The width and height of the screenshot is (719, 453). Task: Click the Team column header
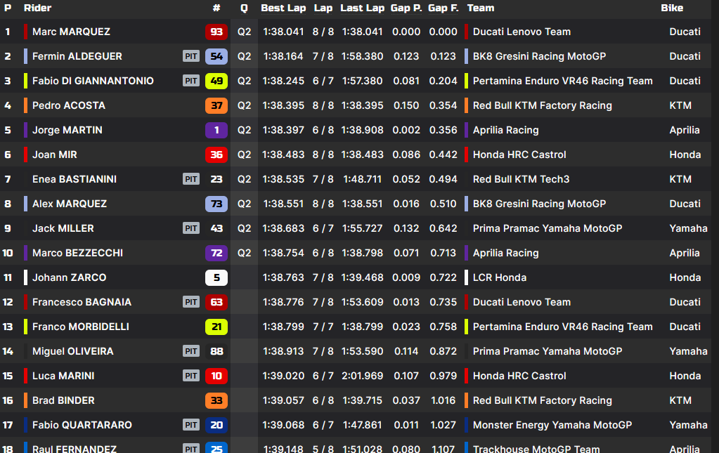click(481, 8)
